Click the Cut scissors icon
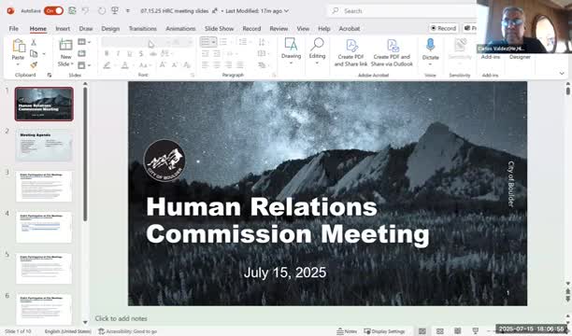 click(x=34, y=42)
